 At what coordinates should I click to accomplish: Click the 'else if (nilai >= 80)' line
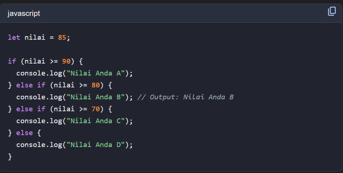coord(60,85)
